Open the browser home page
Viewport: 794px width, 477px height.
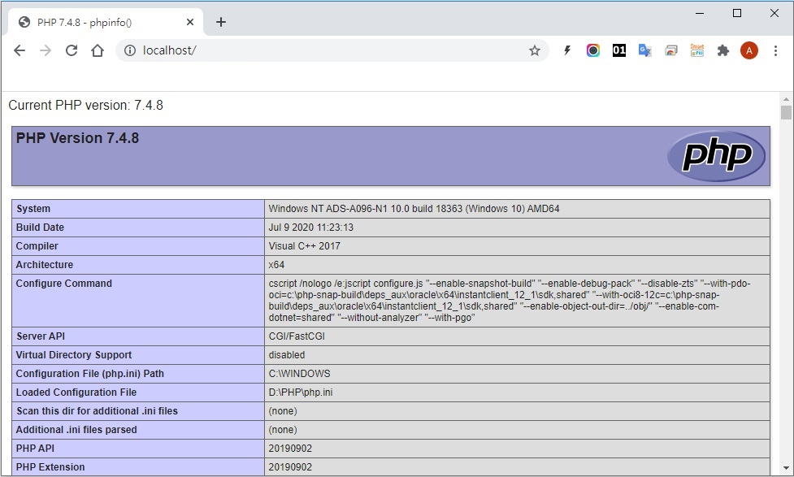point(98,50)
